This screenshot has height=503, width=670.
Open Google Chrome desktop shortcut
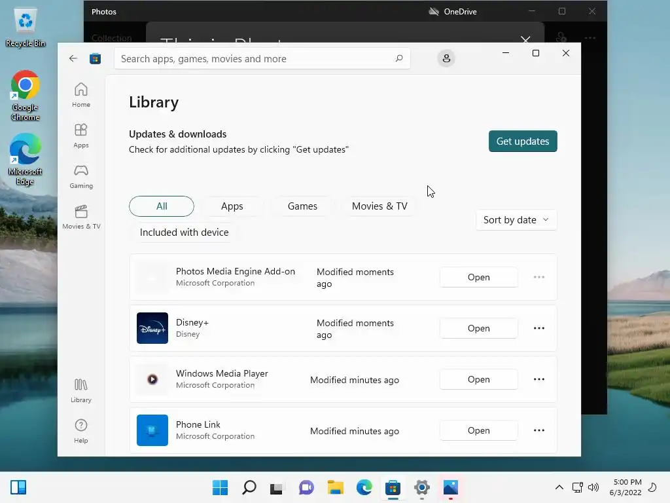coord(26,96)
